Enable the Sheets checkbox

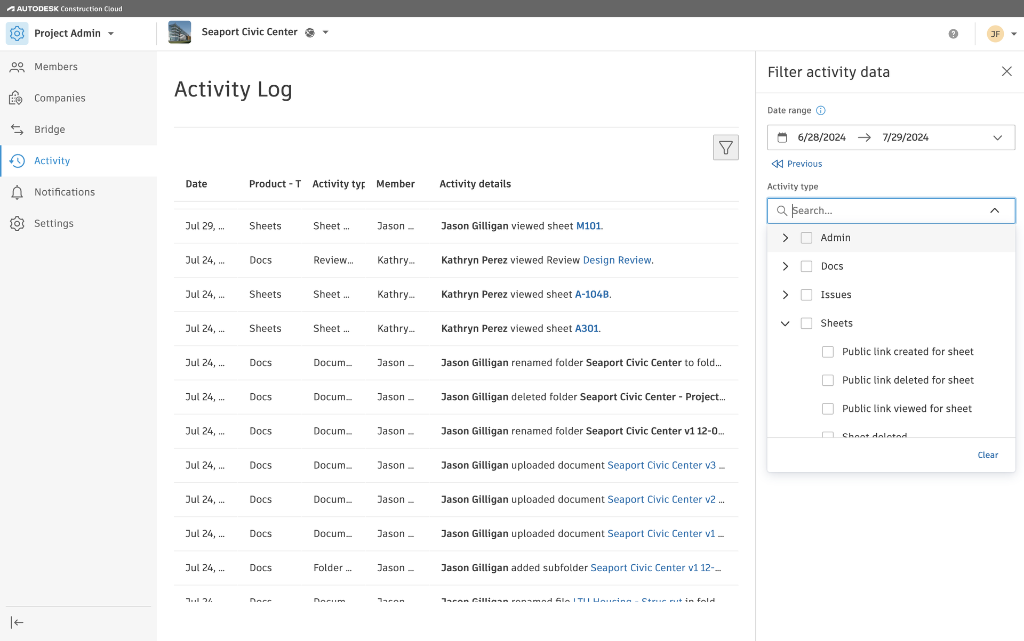tap(806, 323)
